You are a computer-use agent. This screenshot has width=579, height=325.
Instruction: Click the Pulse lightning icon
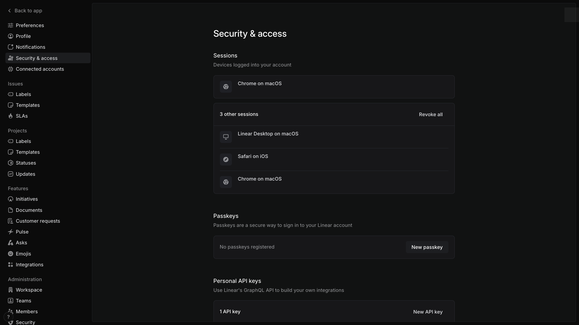pyautogui.click(x=11, y=232)
